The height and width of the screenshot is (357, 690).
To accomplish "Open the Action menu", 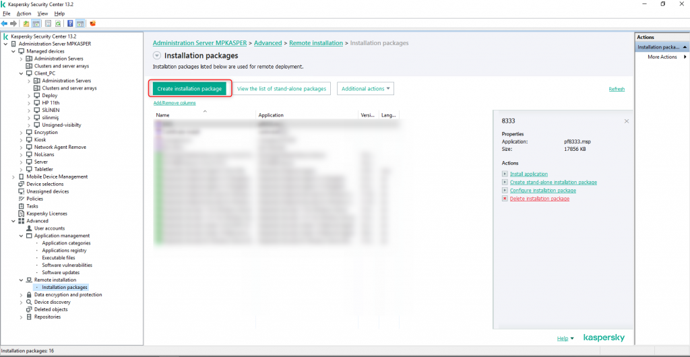I will (24, 13).
